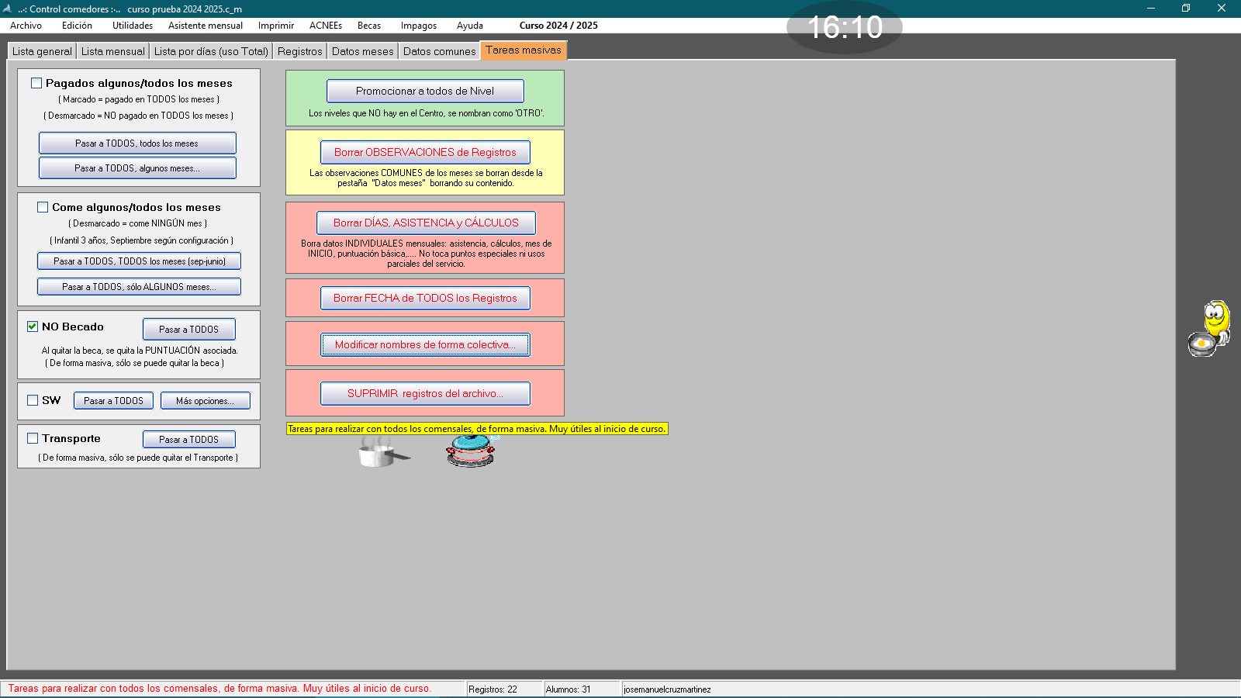Image resolution: width=1241 pixels, height=698 pixels.
Task: Uncheck the 'NO Becado' checkbox
Action: [33, 327]
